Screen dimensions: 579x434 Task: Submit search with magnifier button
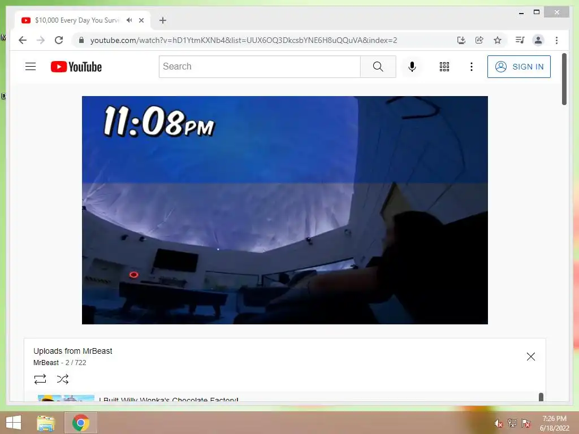tap(378, 67)
